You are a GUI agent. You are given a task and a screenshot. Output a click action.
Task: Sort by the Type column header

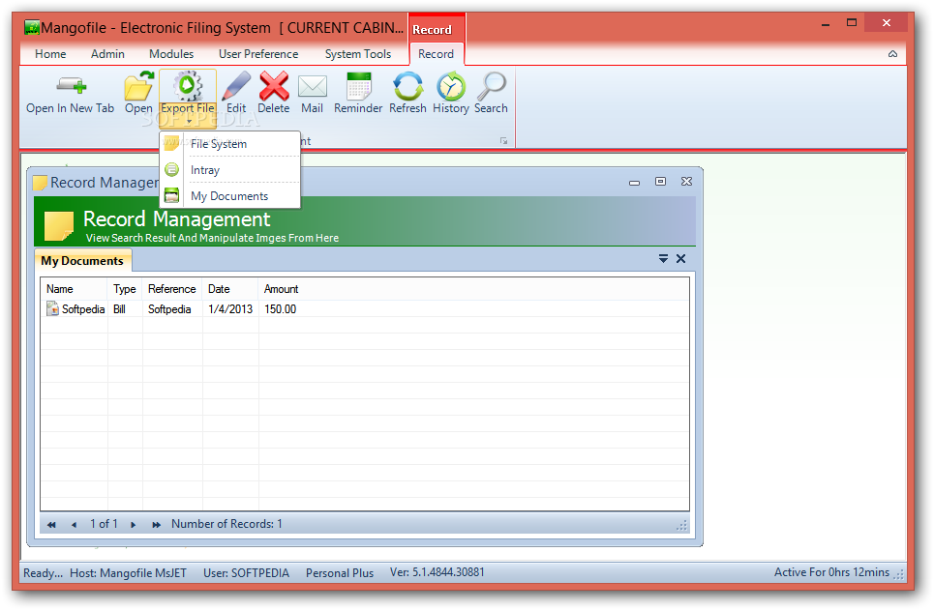coord(125,289)
